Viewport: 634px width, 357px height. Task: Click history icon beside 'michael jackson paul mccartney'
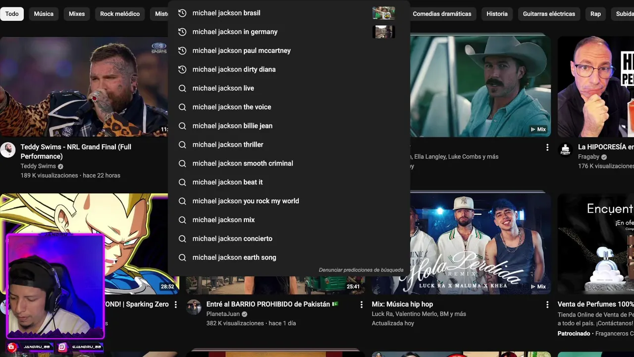(x=182, y=51)
